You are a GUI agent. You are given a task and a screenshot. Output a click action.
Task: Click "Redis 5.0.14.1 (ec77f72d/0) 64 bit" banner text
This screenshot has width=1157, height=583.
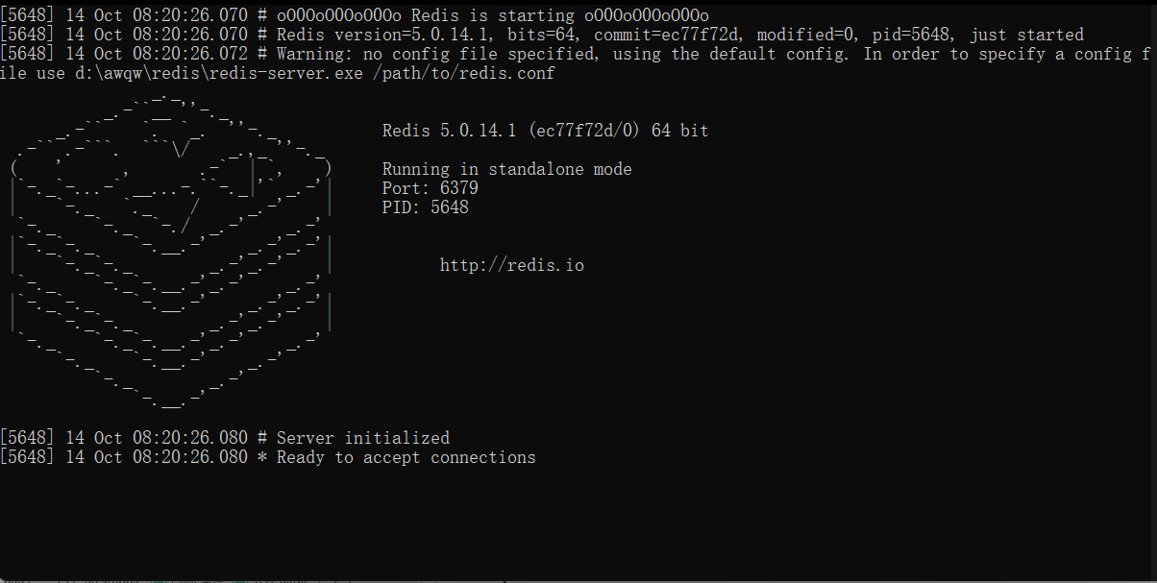click(x=546, y=131)
